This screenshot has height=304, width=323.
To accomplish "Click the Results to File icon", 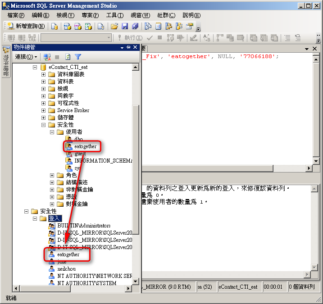I will click(274, 38).
